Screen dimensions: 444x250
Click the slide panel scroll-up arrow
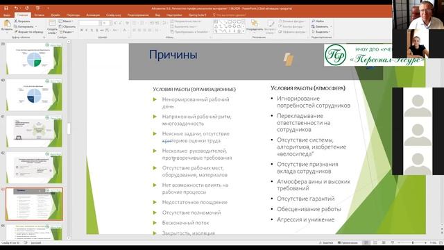point(69,42)
